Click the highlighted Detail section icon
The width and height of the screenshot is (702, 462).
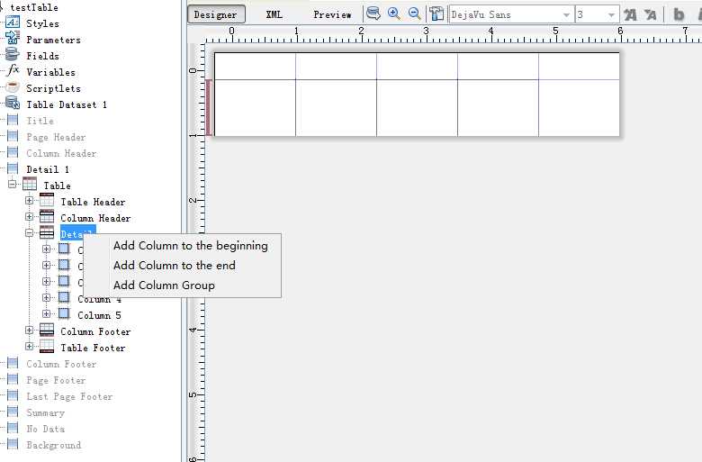[47, 232]
